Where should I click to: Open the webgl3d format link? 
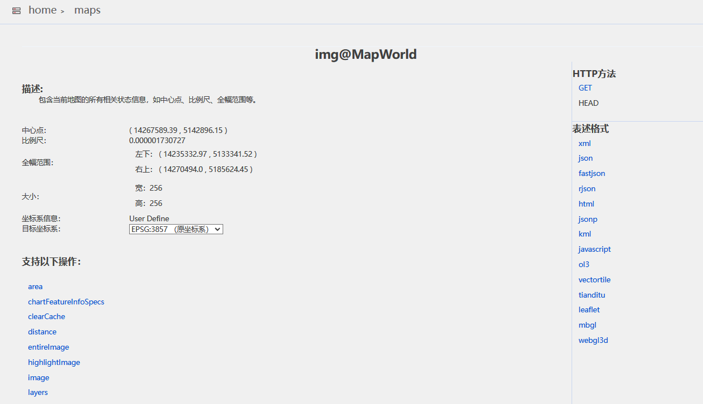(593, 340)
